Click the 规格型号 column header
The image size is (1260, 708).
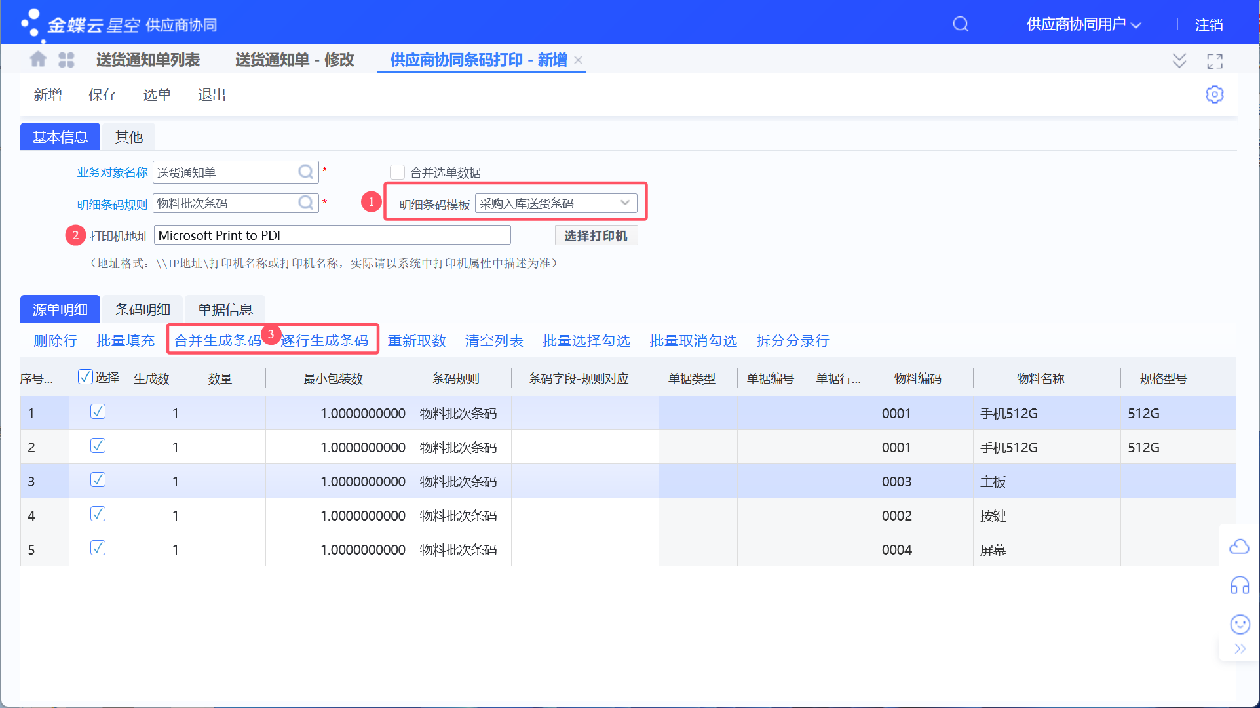(x=1163, y=378)
